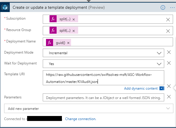Click the fx icon in Subscription field
176x128 pixels.
point(53,19)
